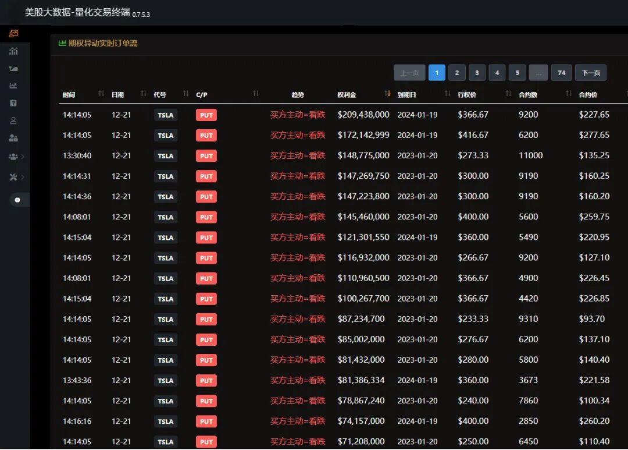Click time cell 13:43:36
The width and height of the screenshot is (628, 450).
(77, 381)
